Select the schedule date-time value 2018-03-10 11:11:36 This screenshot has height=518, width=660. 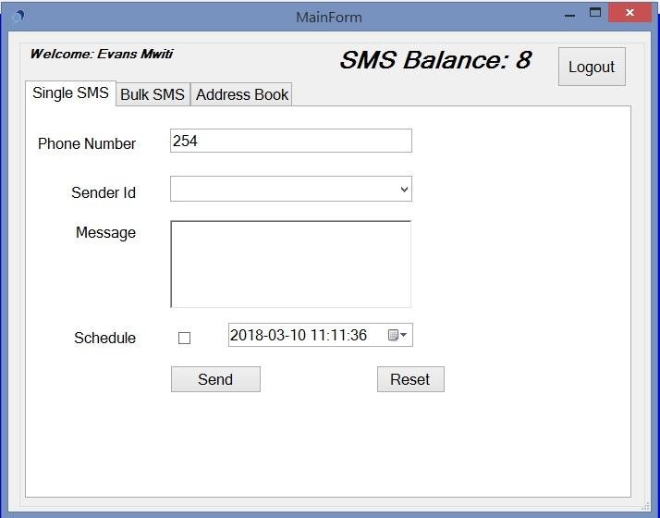[299, 335]
